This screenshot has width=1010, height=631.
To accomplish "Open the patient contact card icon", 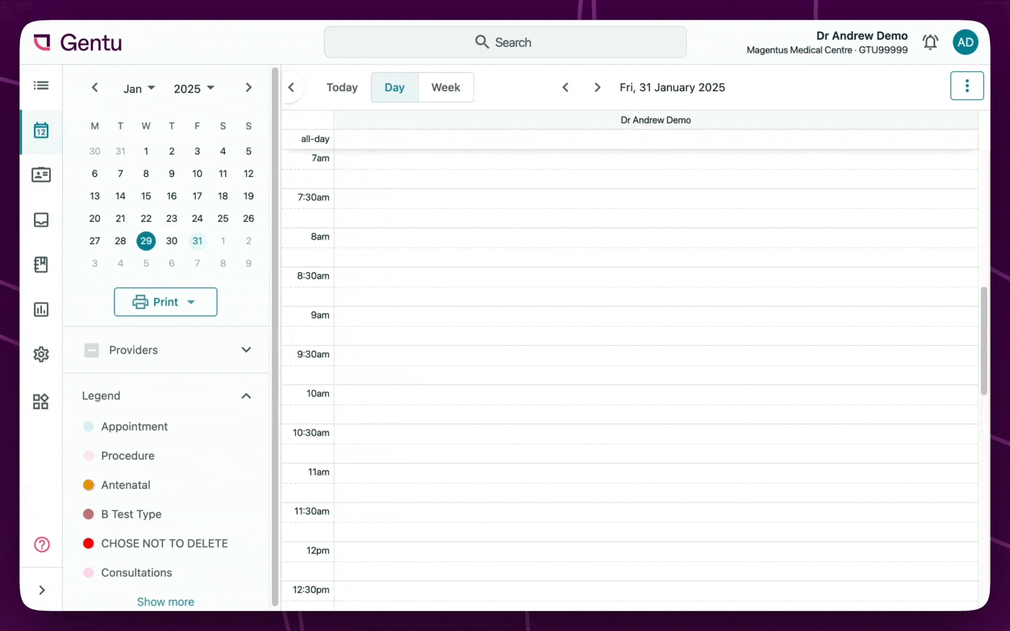I will [x=41, y=175].
